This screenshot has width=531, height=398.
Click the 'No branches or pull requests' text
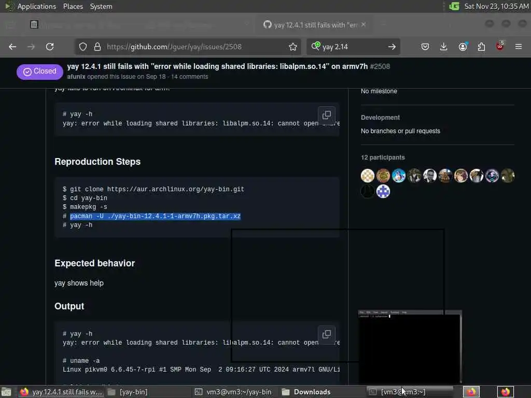point(400,131)
